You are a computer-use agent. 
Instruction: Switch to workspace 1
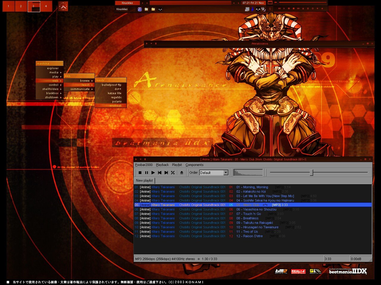click(x=8, y=6)
